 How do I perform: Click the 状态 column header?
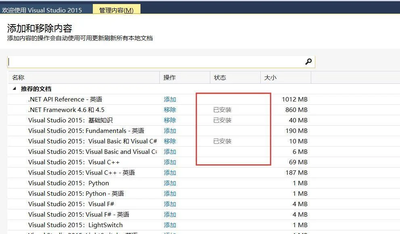pos(235,77)
